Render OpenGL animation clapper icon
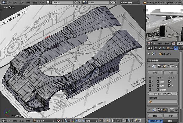 [x=139, y=121]
